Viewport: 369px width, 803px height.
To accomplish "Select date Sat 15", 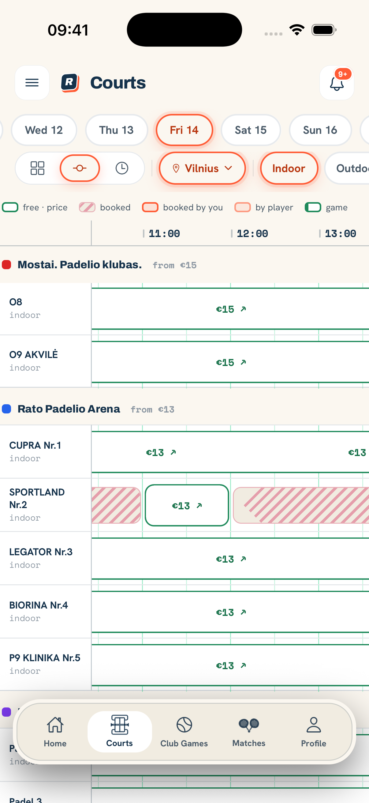I will [251, 130].
